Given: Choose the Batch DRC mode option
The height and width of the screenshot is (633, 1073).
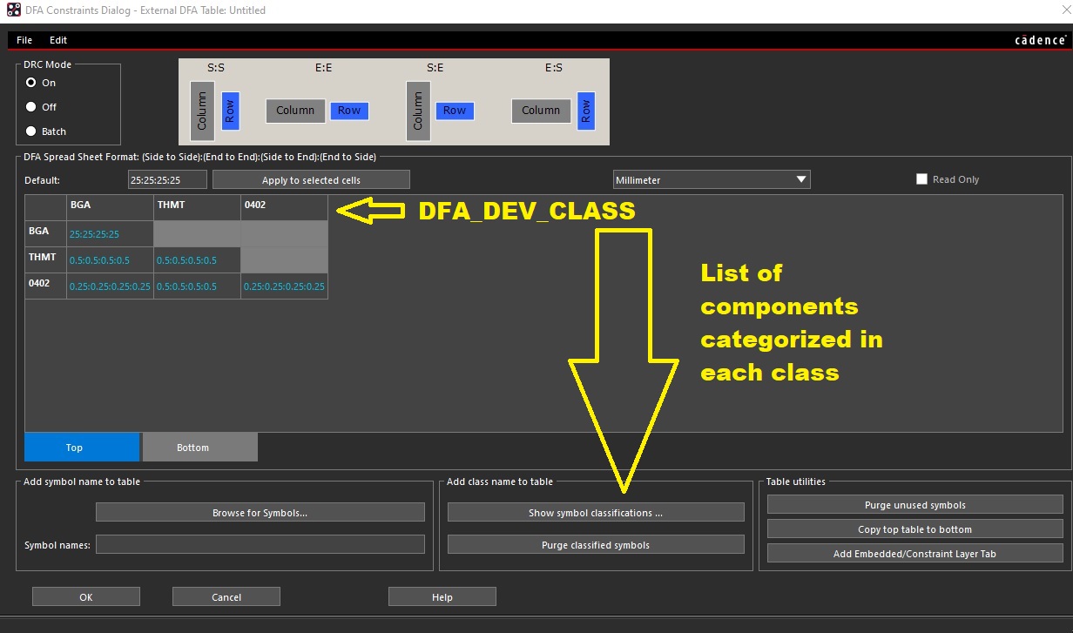Looking at the screenshot, I should [31, 131].
